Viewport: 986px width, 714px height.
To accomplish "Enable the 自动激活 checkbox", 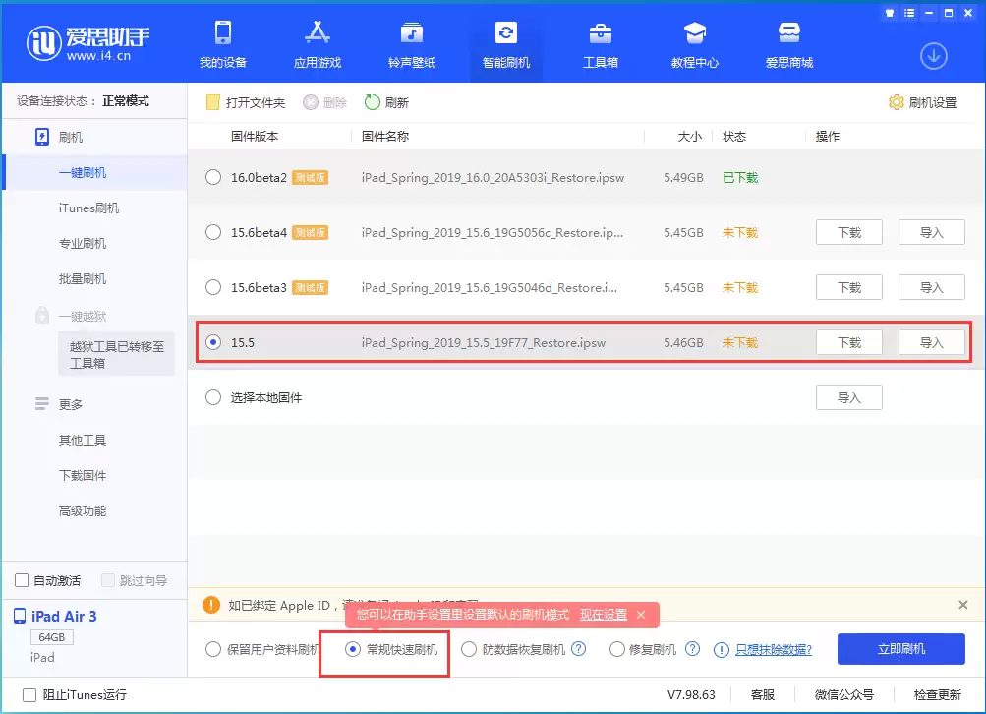I will (x=22, y=580).
